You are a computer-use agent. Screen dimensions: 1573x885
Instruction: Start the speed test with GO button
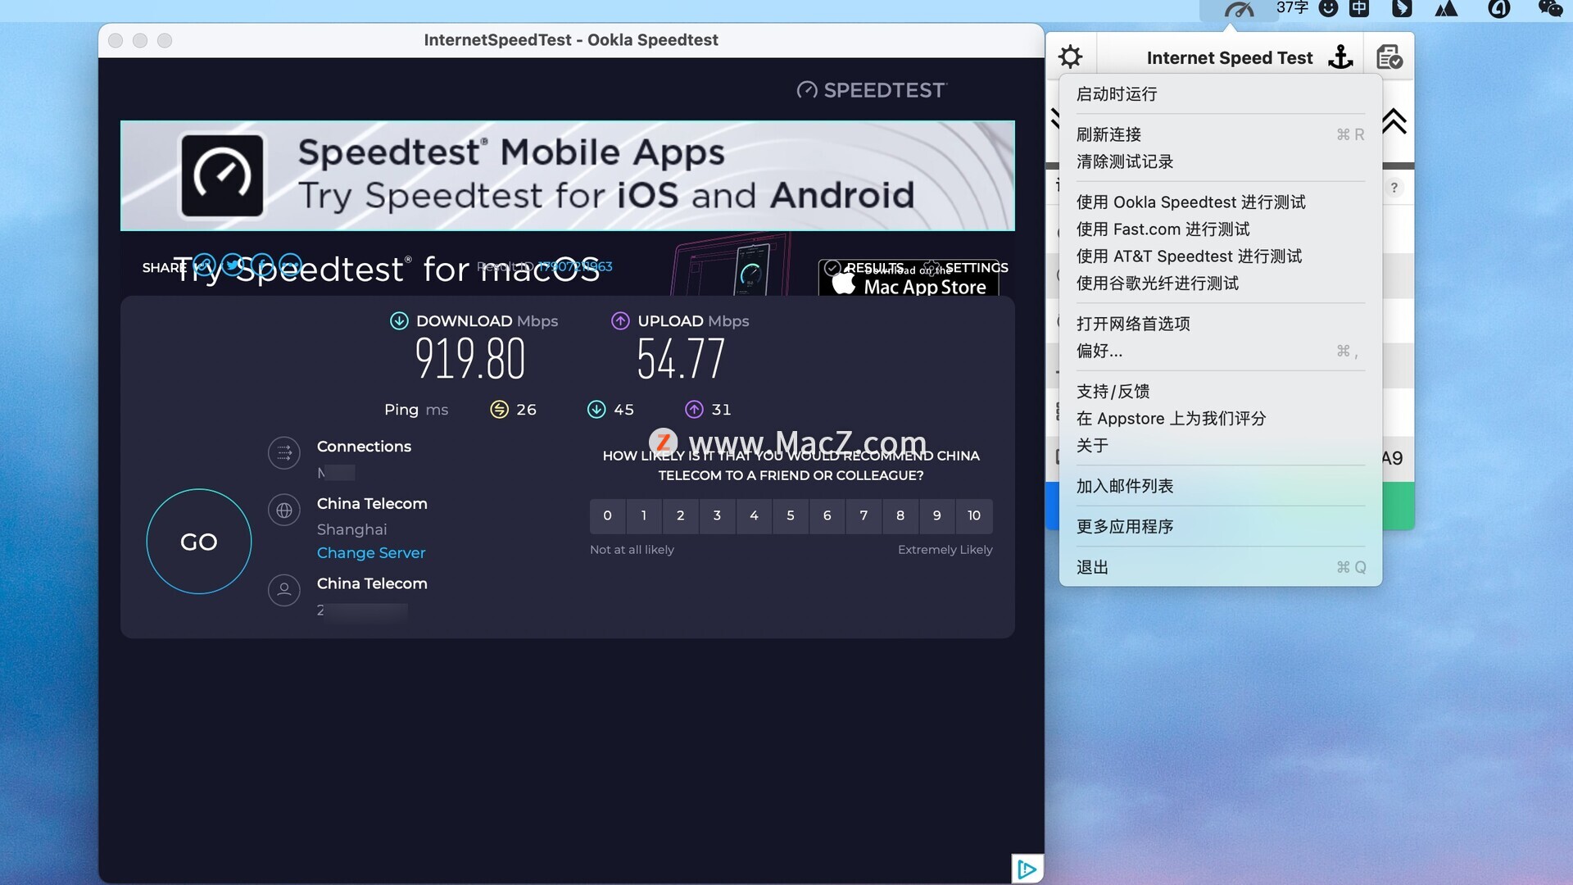coord(199,542)
